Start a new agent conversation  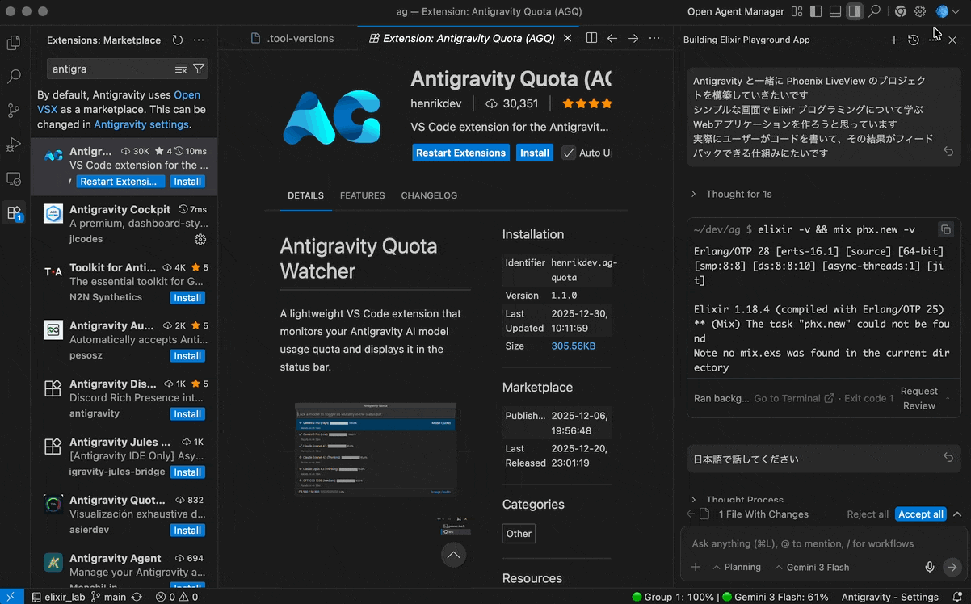893,40
